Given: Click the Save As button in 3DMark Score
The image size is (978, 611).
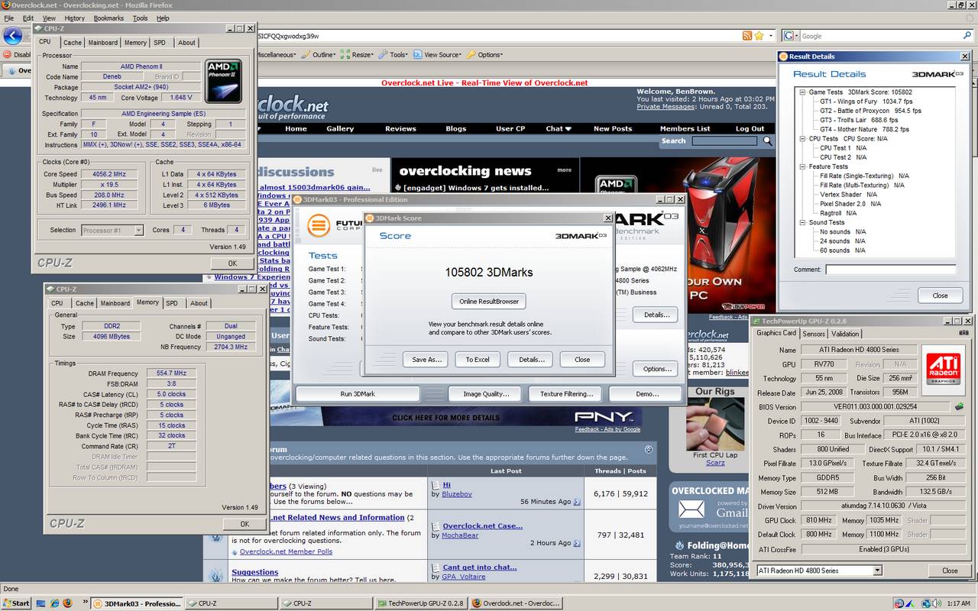Looking at the screenshot, I should pos(426,359).
